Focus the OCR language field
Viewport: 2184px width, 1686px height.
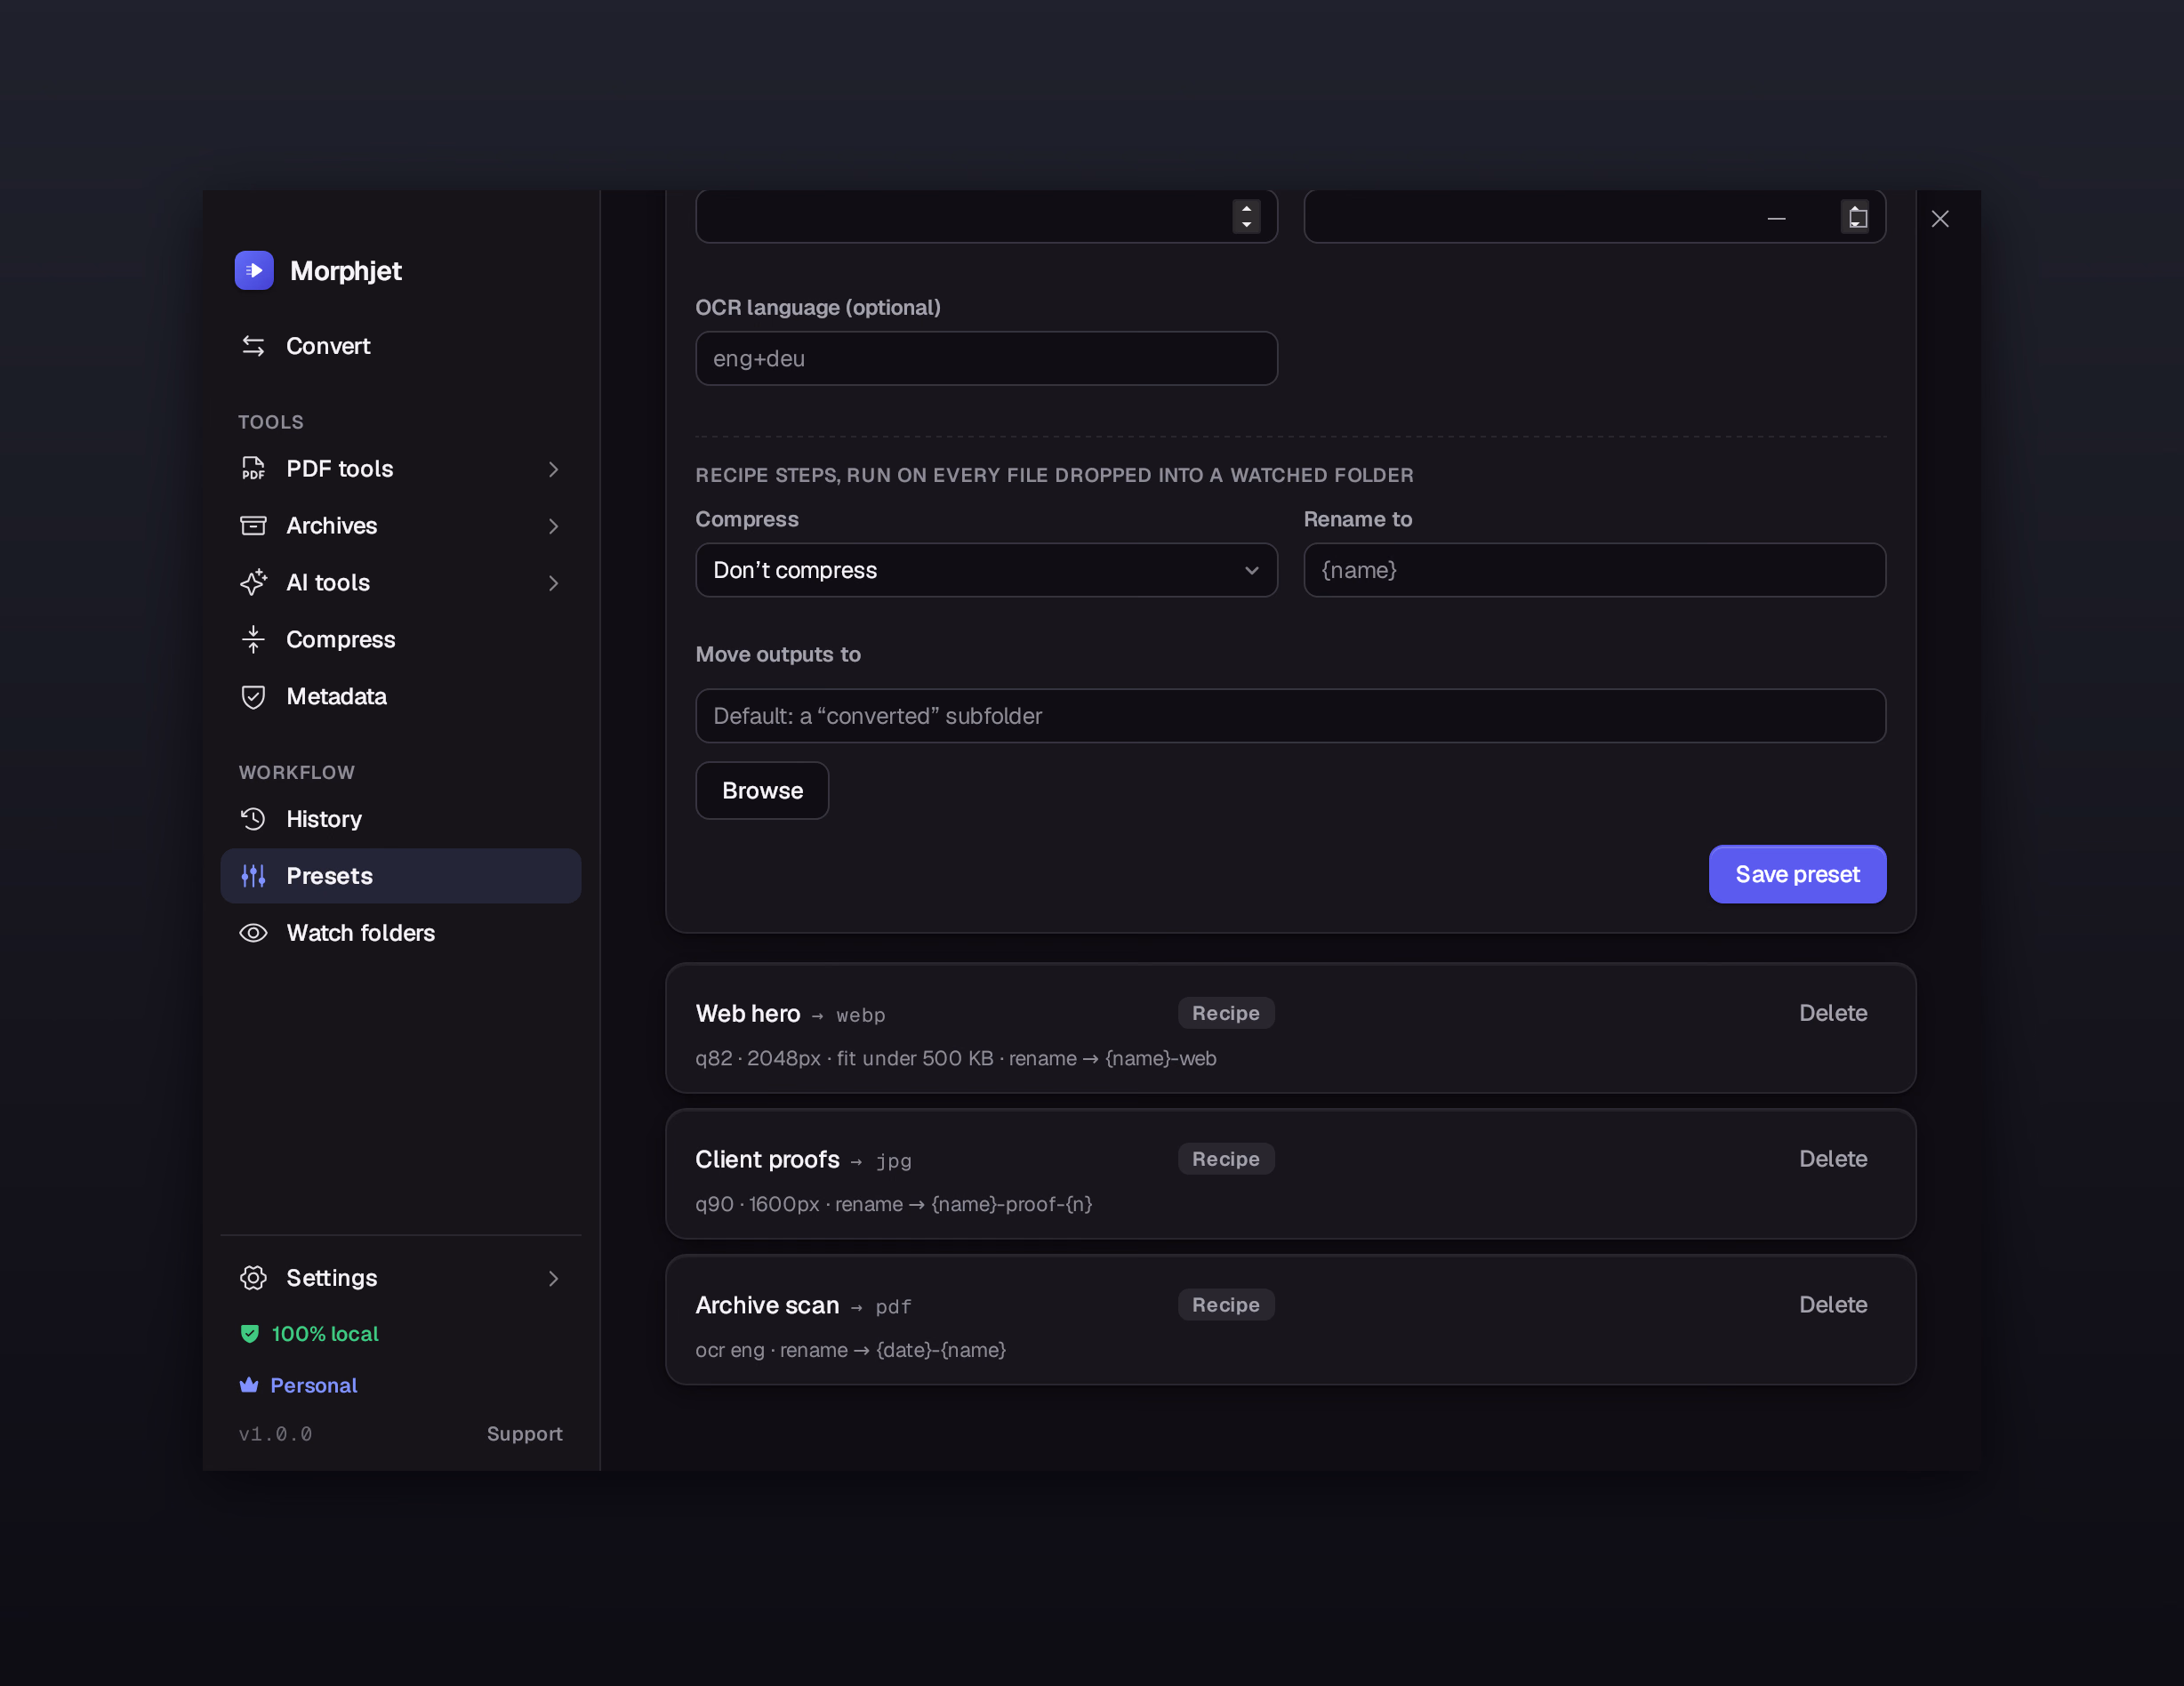pyautogui.click(x=986, y=358)
